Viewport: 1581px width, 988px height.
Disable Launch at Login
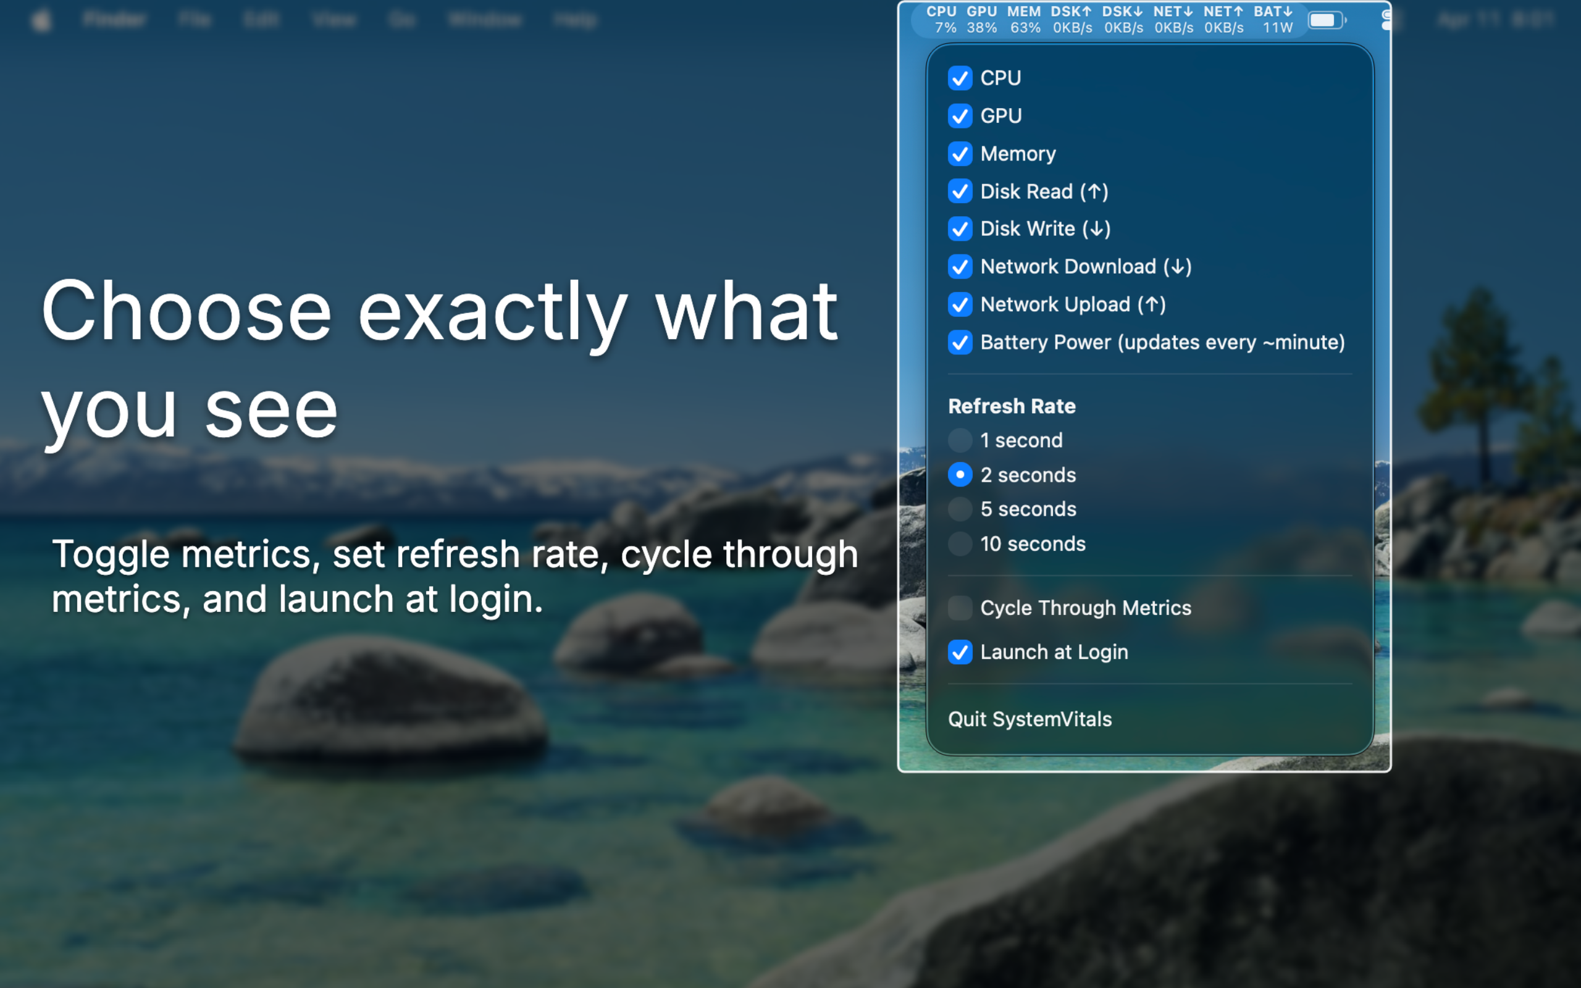[x=960, y=652]
